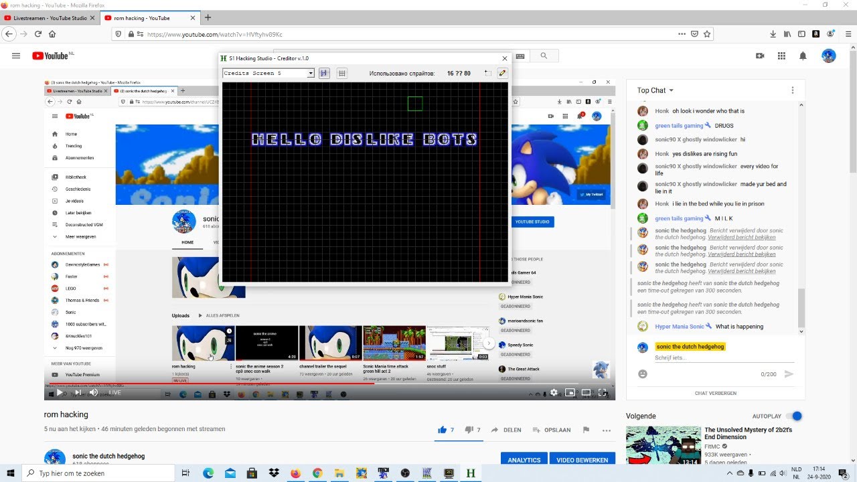
Task: Open YouTube account avatar menu
Action: pyautogui.click(x=829, y=56)
